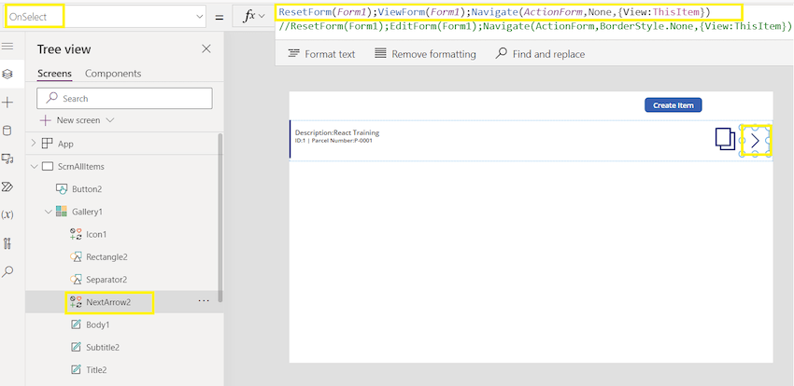The width and height of the screenshot is (794, 386).
Task: Click the Format text icon
Action: tap(293, 53)
